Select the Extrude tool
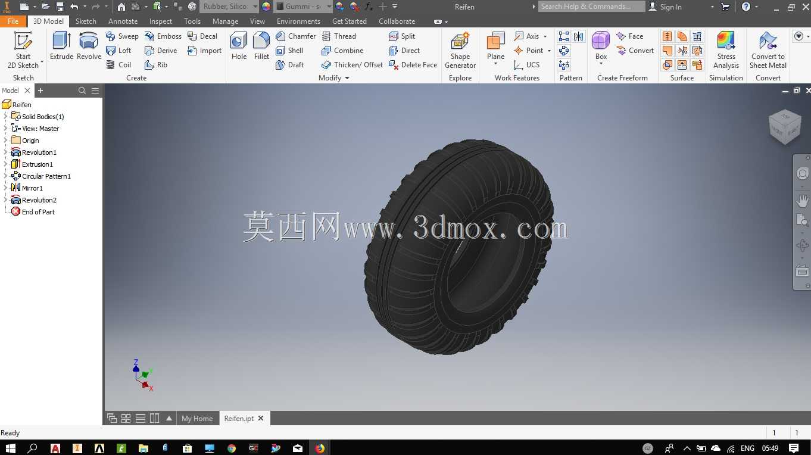This screenshot has height=455, width=811. point(61,46)
